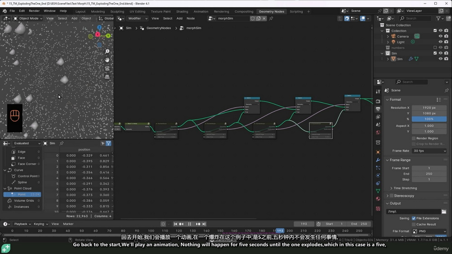
Task: Switch perspective with the viewport grid icon
Action: point(107,77)
